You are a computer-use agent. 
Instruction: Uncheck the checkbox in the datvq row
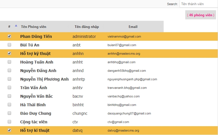click(x=9, y=130)
